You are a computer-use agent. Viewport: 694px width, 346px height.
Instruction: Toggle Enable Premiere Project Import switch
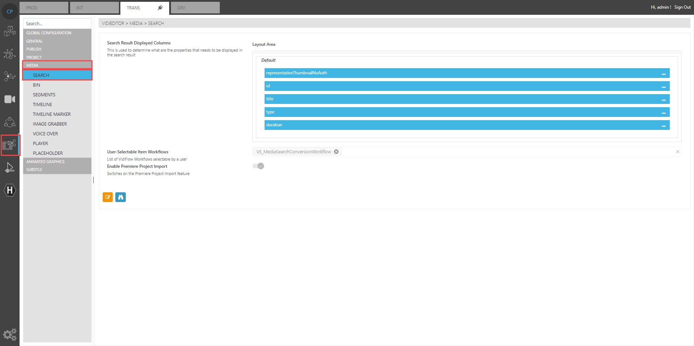pyautogui.click(x=258, y=166)
